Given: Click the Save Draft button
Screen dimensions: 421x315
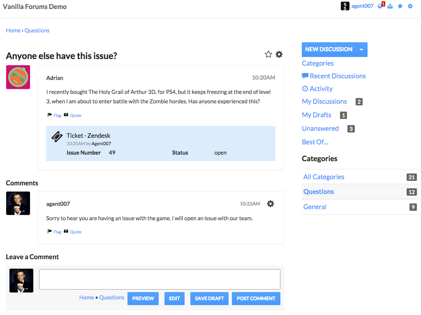Looking at the screenshot, I should 209,299.
